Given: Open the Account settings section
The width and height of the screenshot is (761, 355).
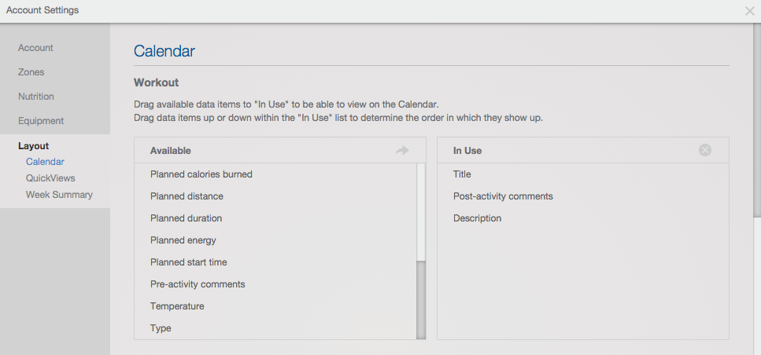Looking at the screenshot, I should click(35, 48).
